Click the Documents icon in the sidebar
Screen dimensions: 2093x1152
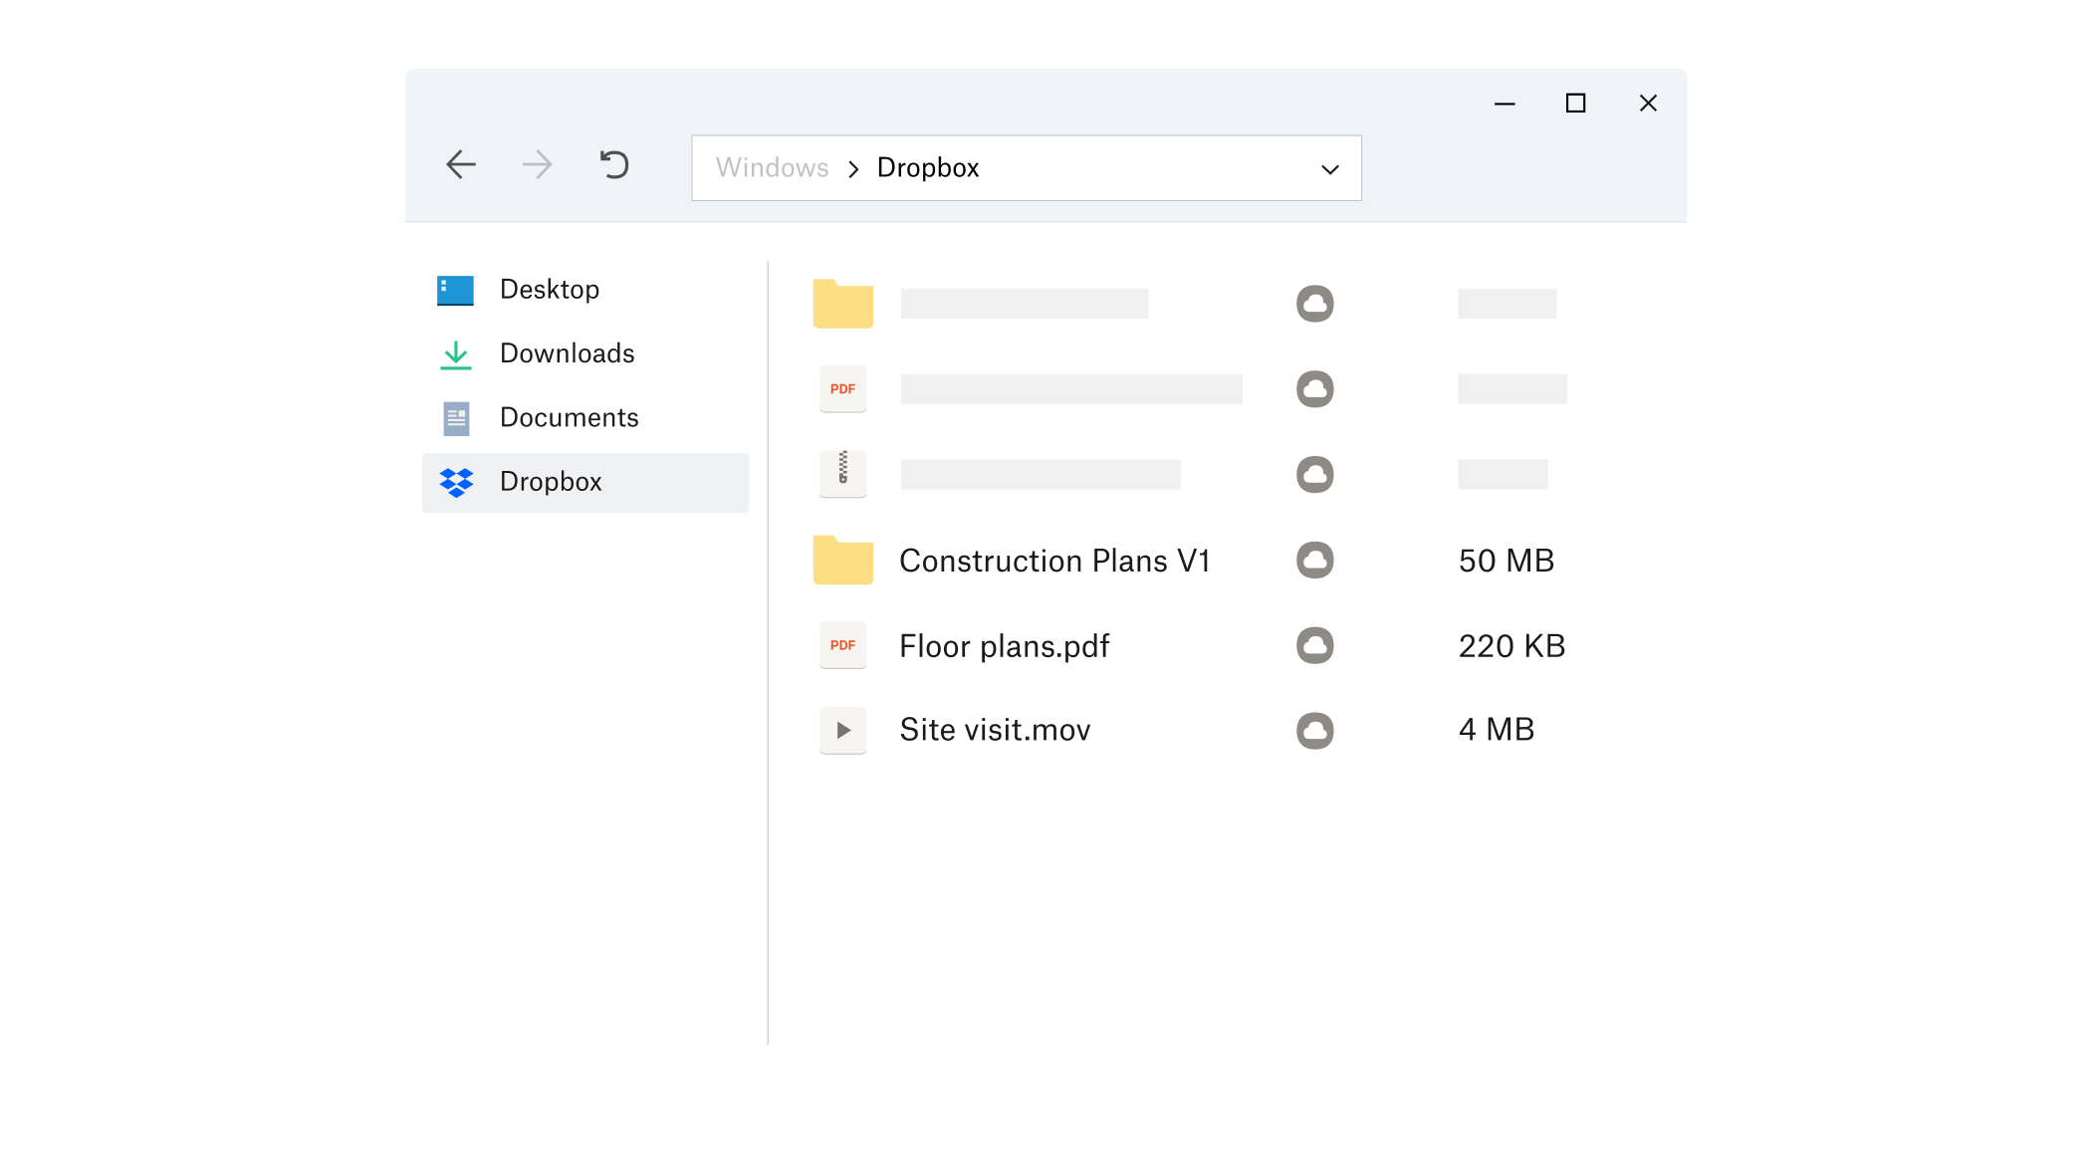click(x=455, y=417)
